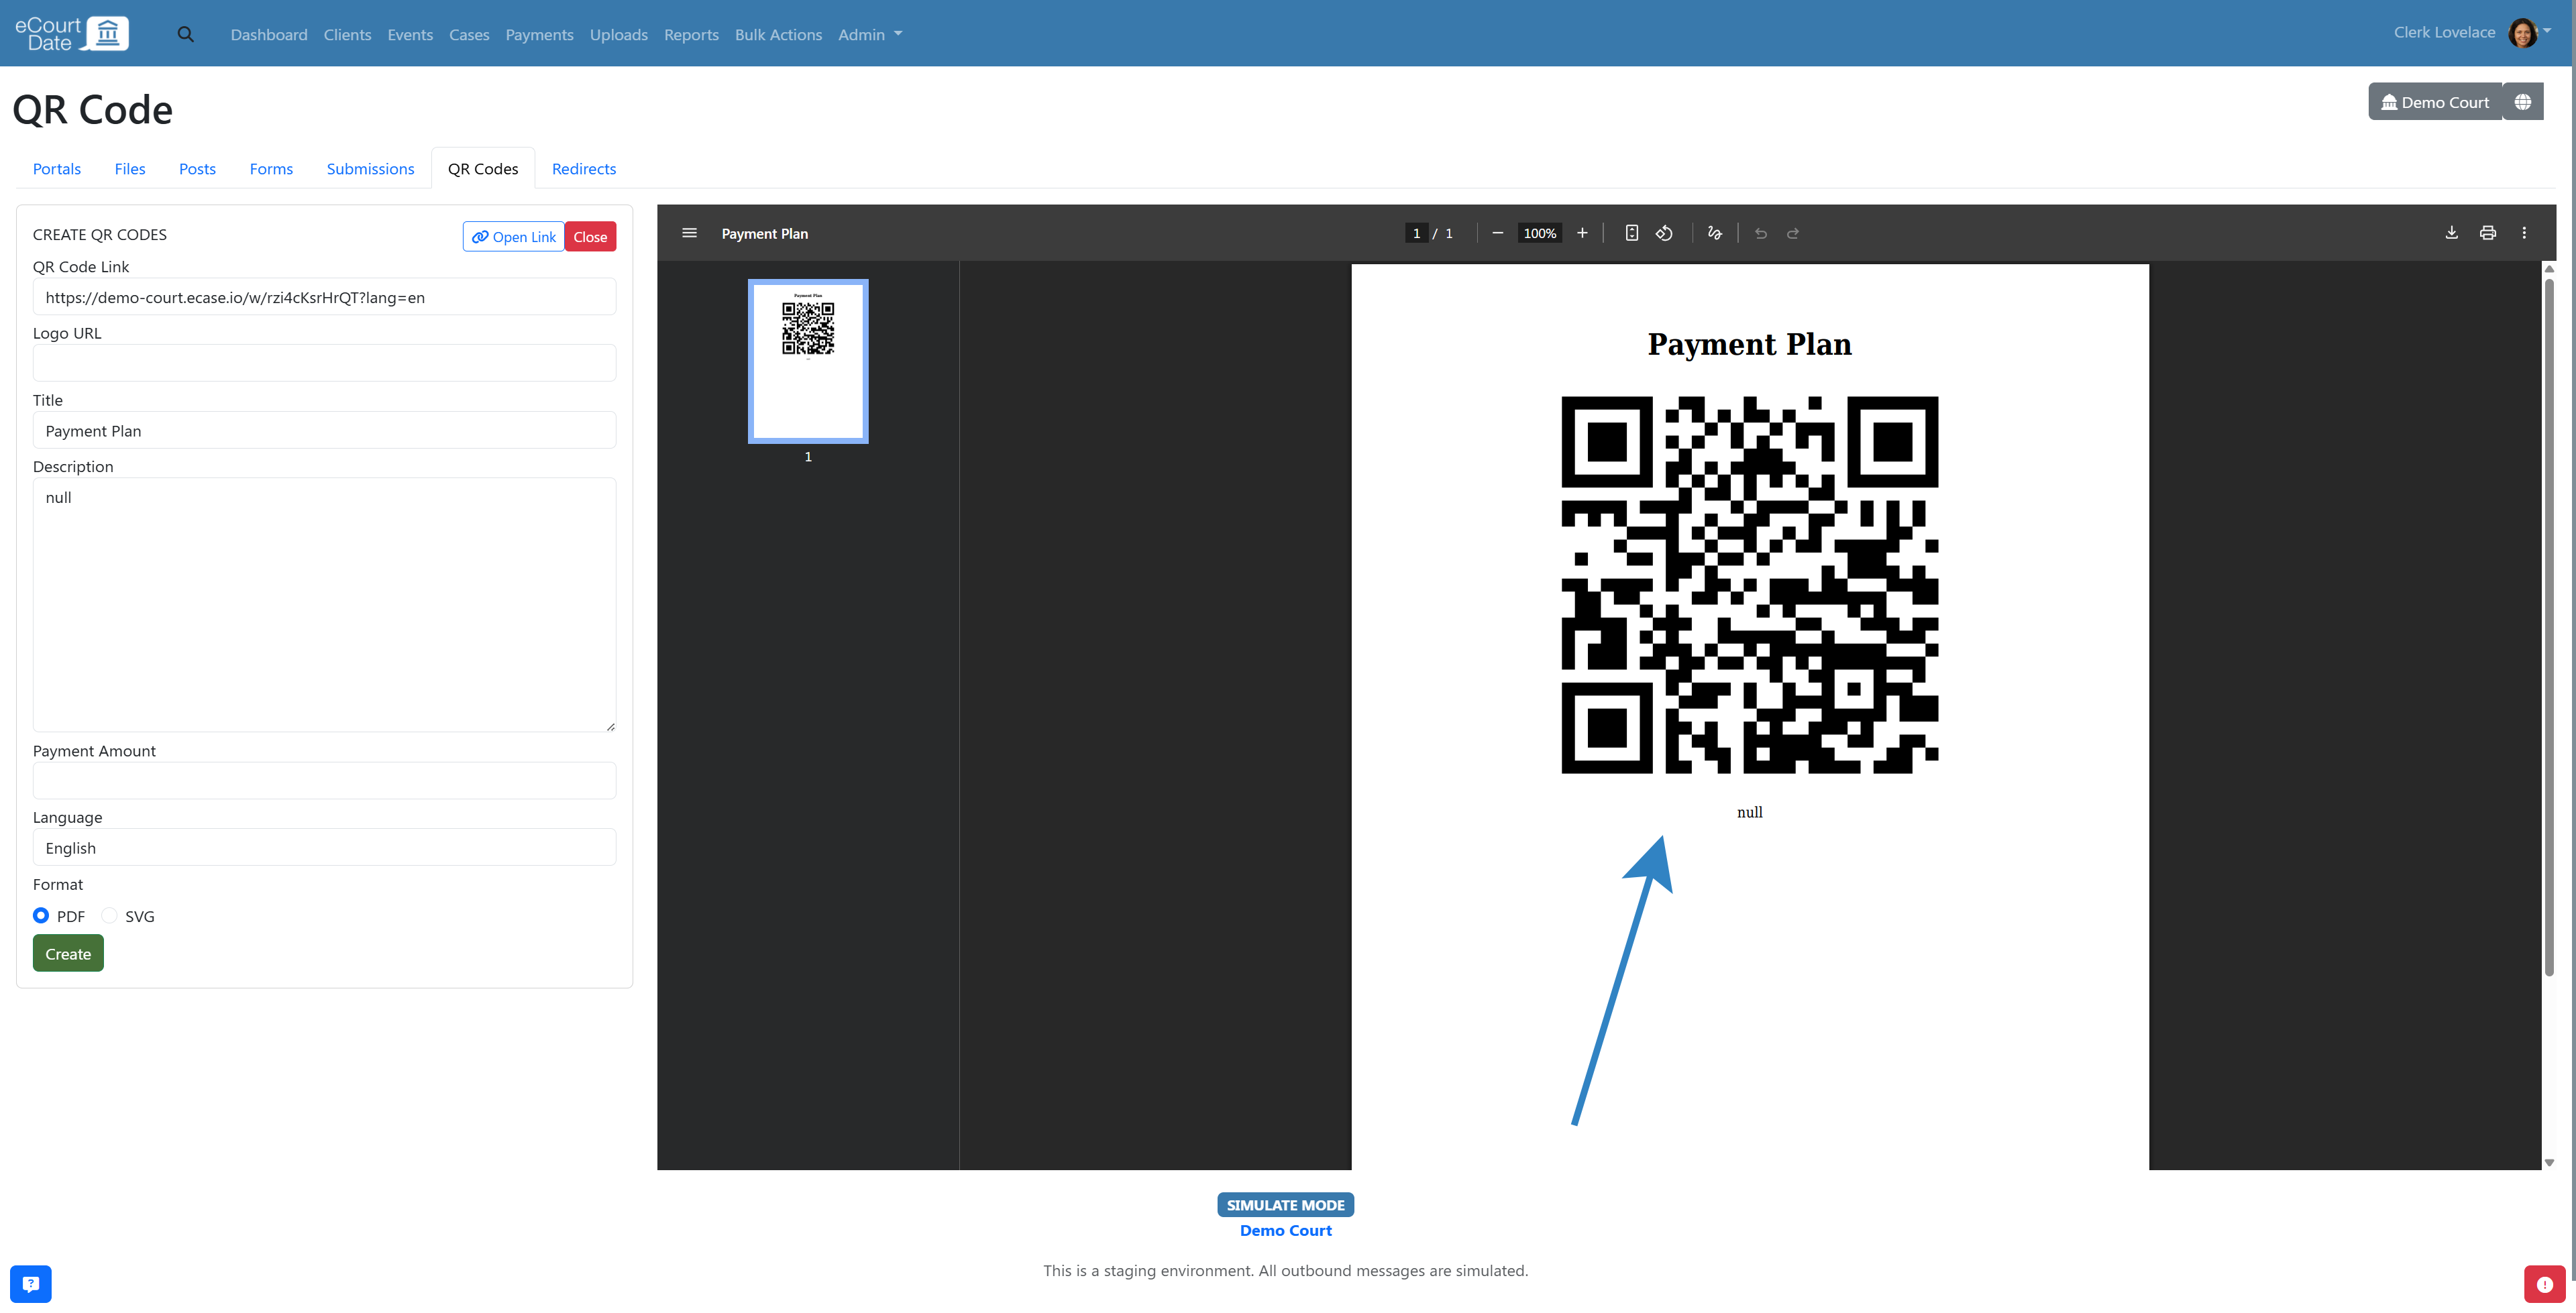Viewport: 2576px width, 1313px height.
Task: Click the green Create button
Action: (68, 953)
